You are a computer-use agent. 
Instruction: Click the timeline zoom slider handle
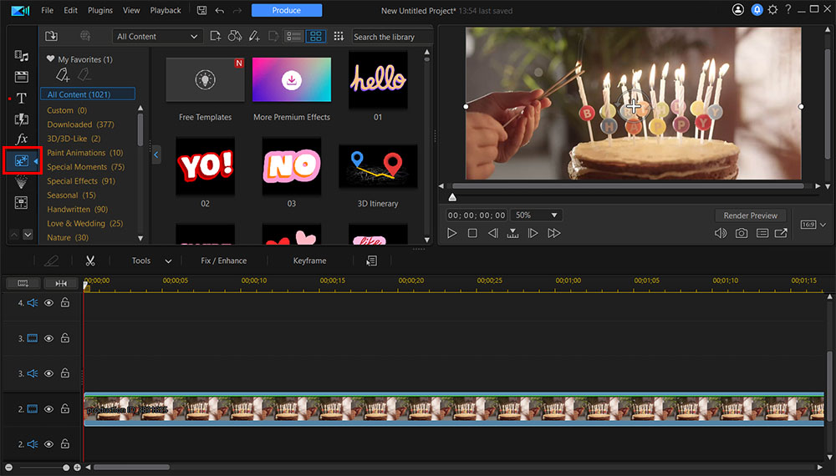[x=66, y=467]
